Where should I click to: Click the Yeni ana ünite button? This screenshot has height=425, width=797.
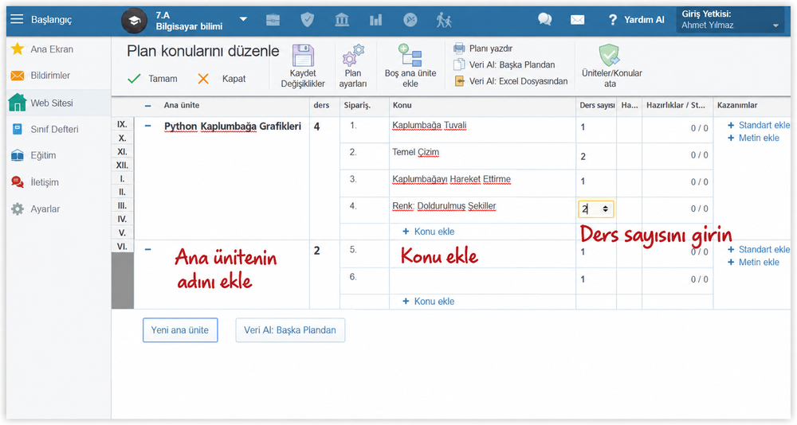tap(180, 330)
